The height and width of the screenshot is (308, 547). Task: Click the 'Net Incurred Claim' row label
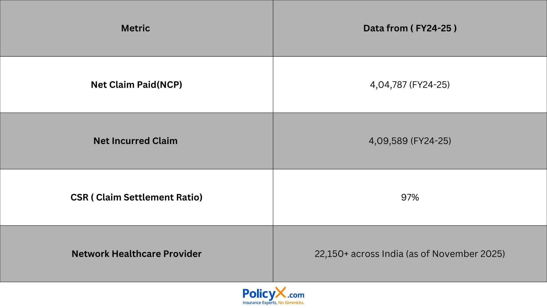(136, 141)
